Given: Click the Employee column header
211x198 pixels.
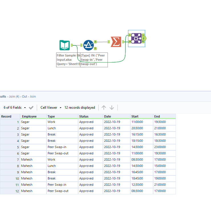Looking at the screenshot, I should point(33,116).
